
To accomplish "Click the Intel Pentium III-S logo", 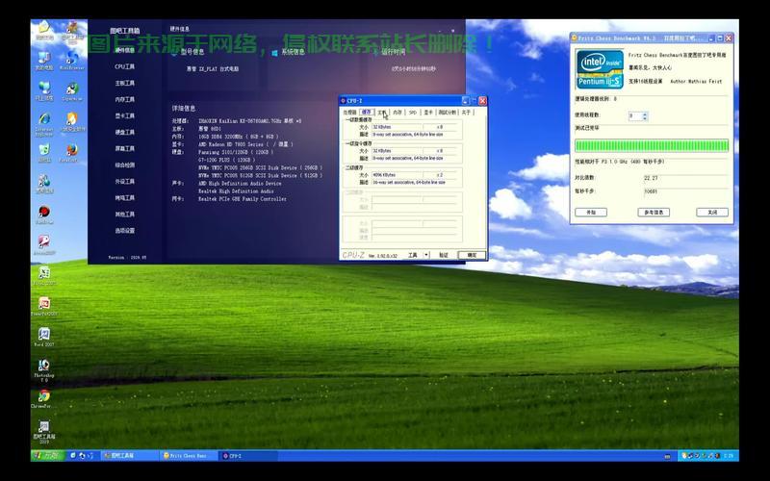I will (x=599, y=68).
